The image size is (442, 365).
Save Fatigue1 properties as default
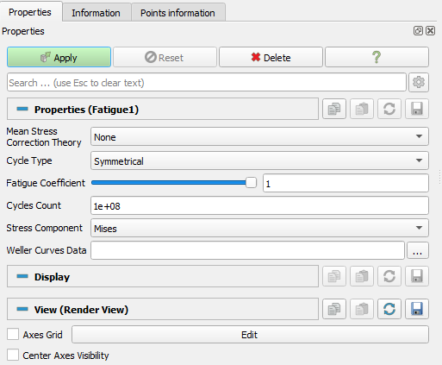(x=417, y=109)
